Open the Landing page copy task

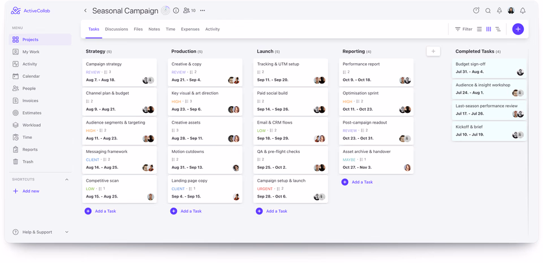(205, 189)
